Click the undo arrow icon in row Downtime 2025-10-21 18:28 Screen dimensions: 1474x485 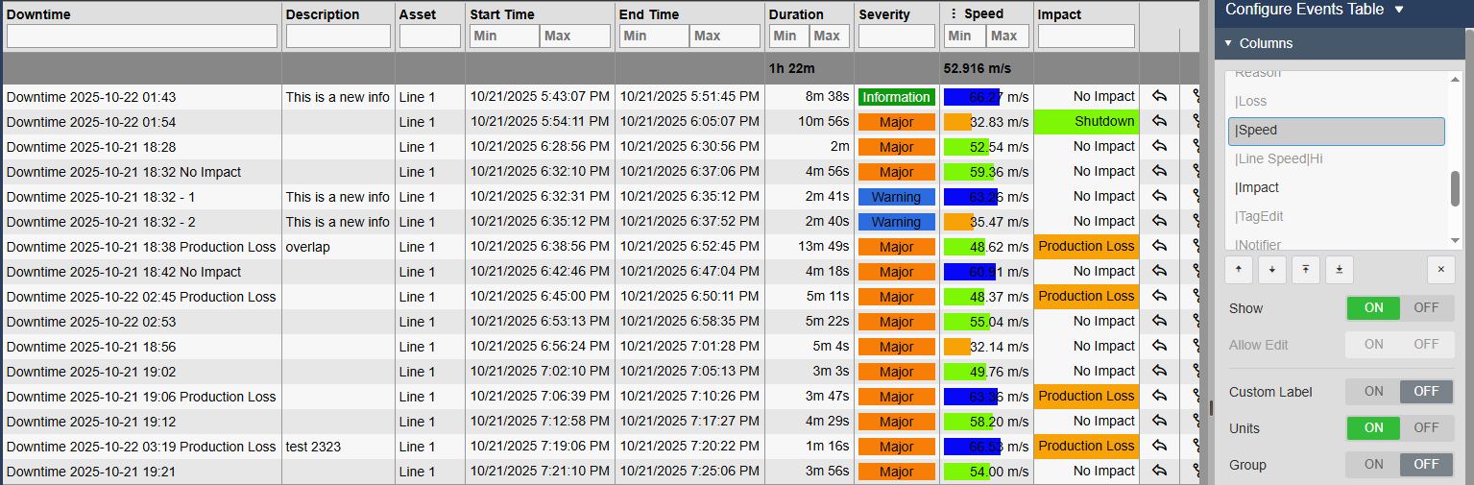pos(1159,146)
